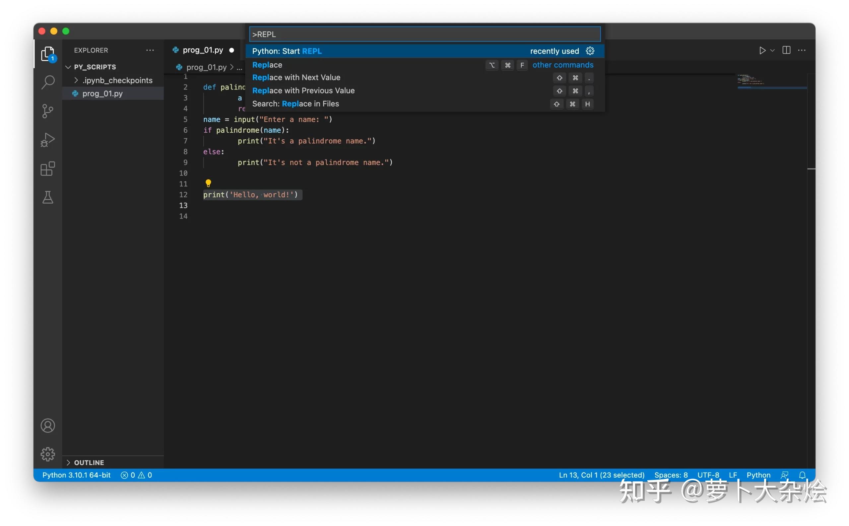Split the editor to the right
This screenshot has height=526, width=849.
coord(786,50)
